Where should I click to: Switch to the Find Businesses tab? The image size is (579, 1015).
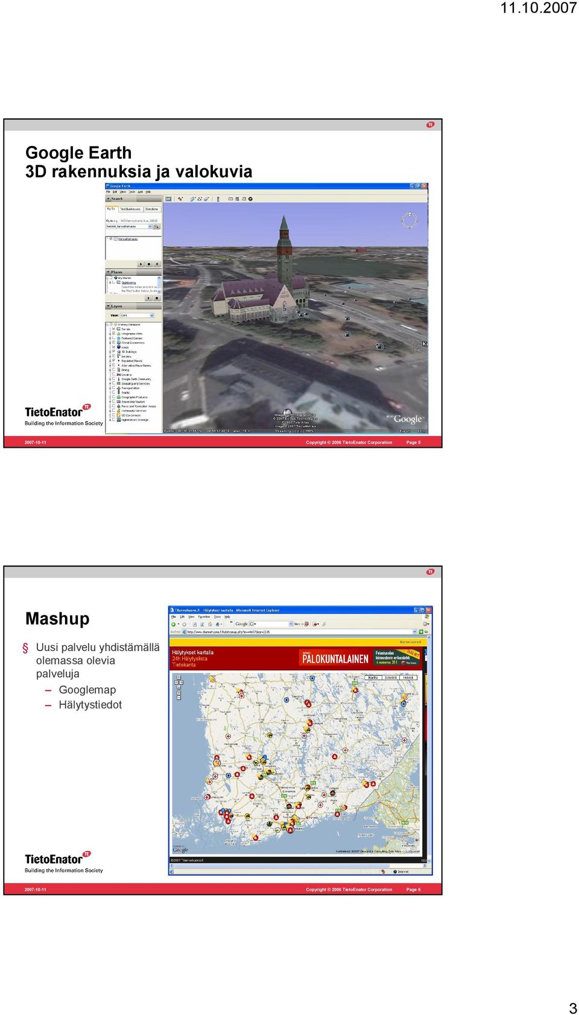pyautogui.click(x=131, y=209)
